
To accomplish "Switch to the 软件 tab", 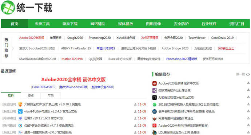I will click(11, 95).
